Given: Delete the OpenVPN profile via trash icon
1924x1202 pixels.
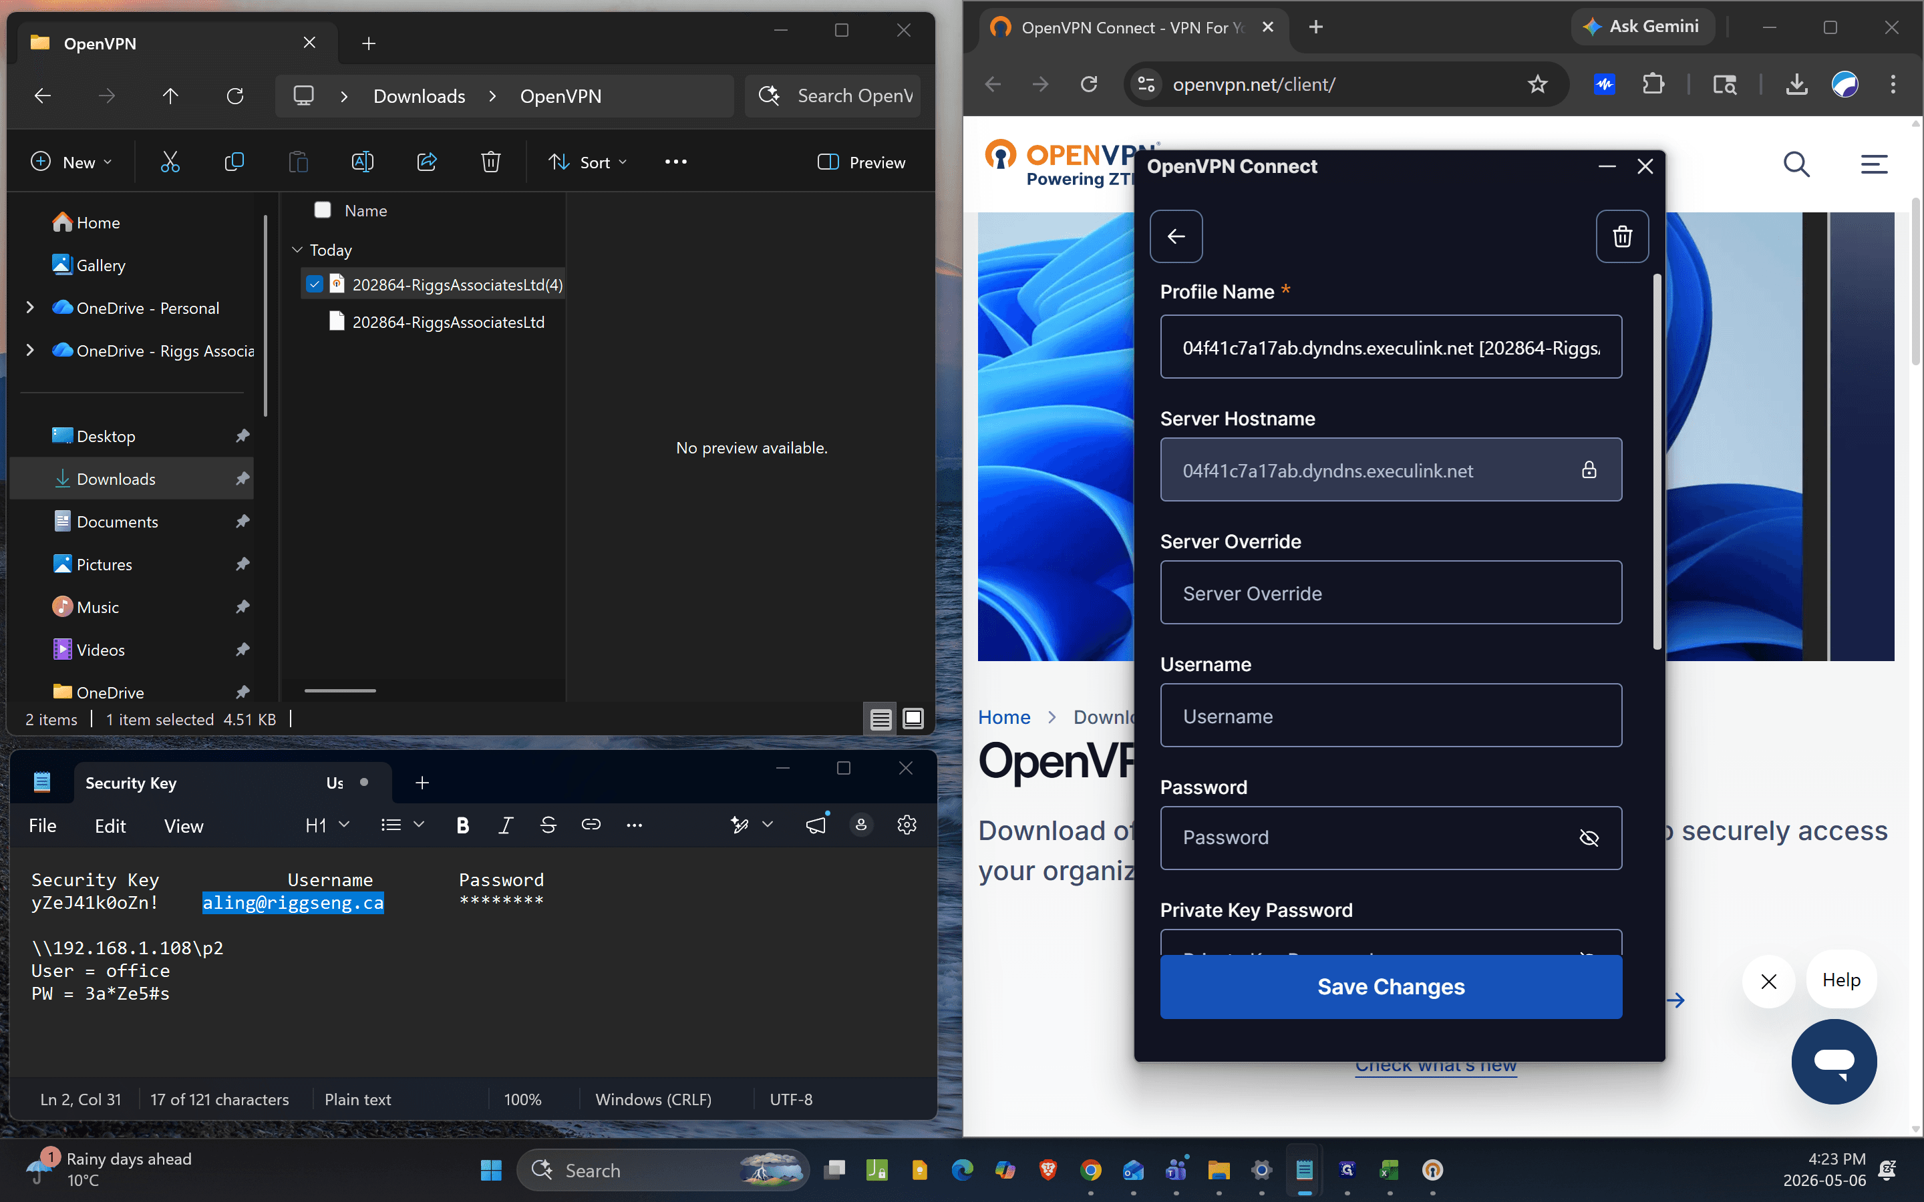Looking at the screenshot, I should [x=1622, y=236].
